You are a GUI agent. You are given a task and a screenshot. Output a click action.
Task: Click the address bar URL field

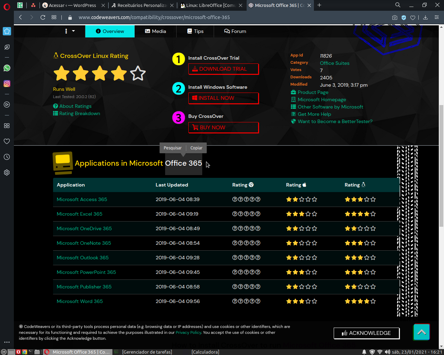(x=229, y=17)
